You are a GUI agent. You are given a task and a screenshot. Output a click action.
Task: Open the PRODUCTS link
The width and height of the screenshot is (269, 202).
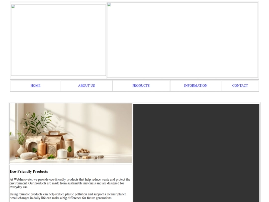[141, 86]
